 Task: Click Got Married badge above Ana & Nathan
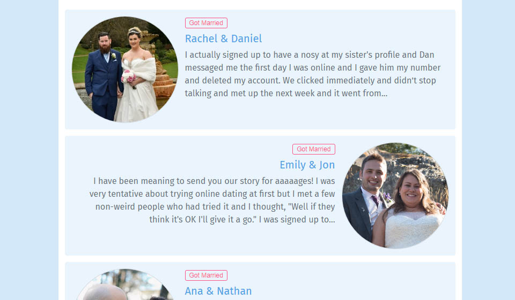click(206, 275)
